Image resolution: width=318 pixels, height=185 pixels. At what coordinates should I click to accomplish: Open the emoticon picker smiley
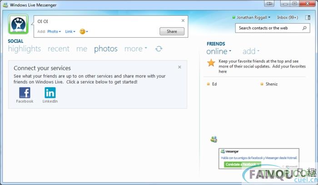click(83, 32)
